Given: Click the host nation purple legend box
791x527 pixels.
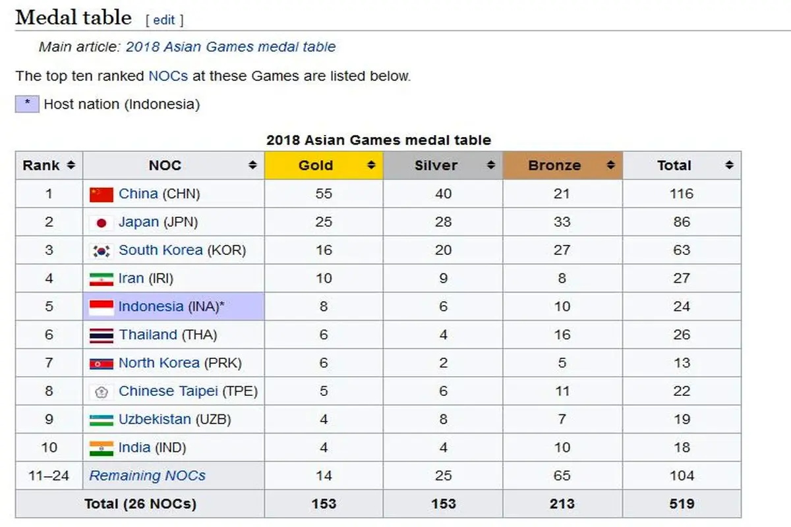Looking at the screenshot, I should [27, 103].
